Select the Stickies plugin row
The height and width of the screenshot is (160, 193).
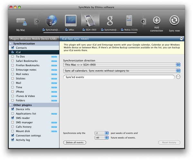(34, 79)
